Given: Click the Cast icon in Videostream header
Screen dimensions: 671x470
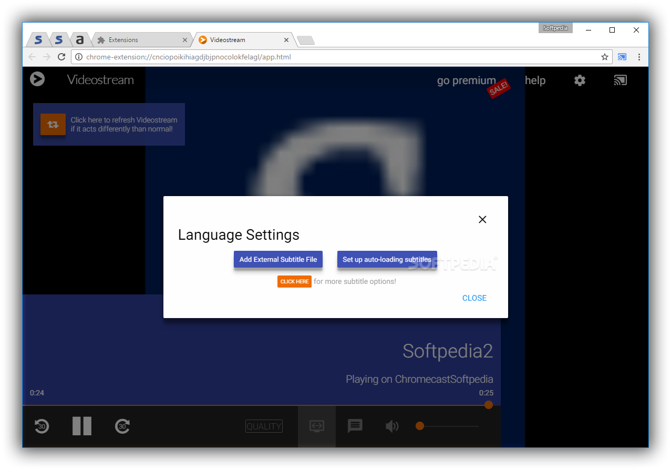Looking at the screenshot, I should click(x=621, y=80).
